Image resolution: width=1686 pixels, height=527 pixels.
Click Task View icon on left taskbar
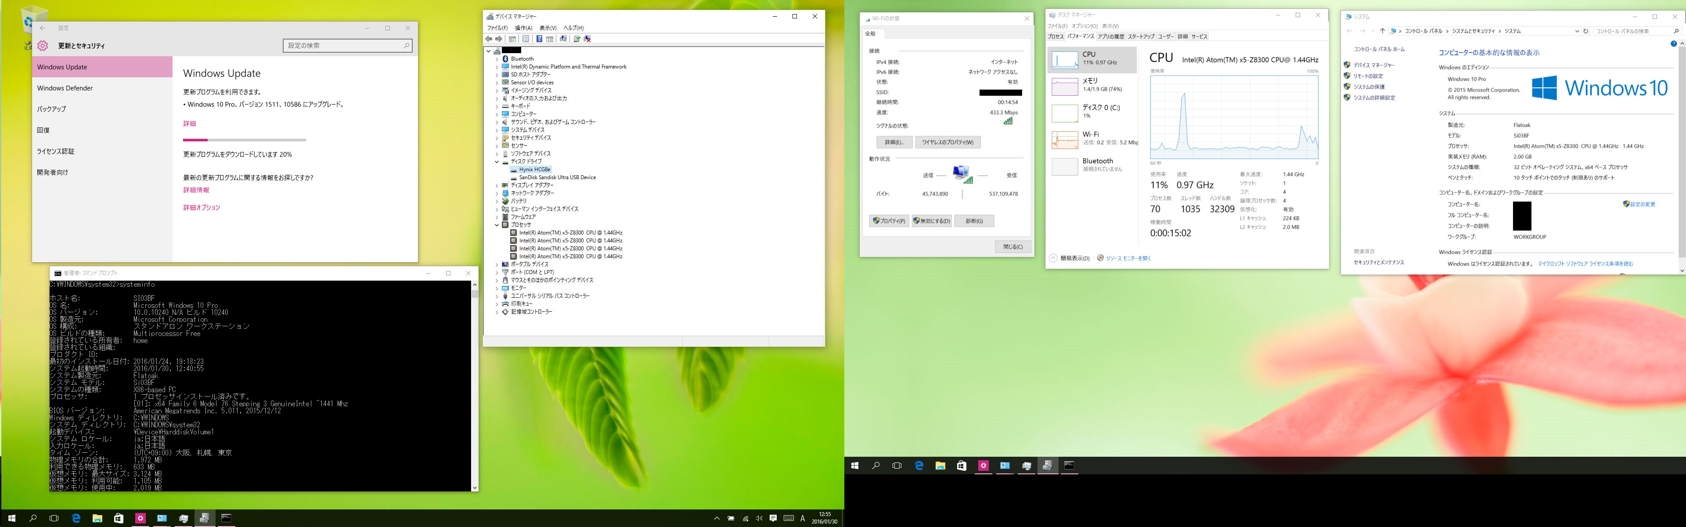(x=54, y=519)
